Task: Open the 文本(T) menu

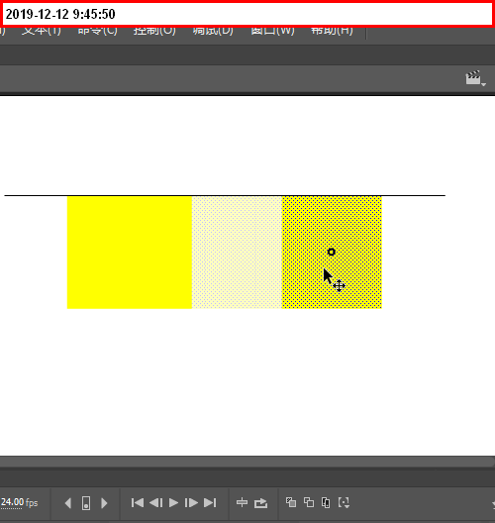Action: (x=42, y=31)
